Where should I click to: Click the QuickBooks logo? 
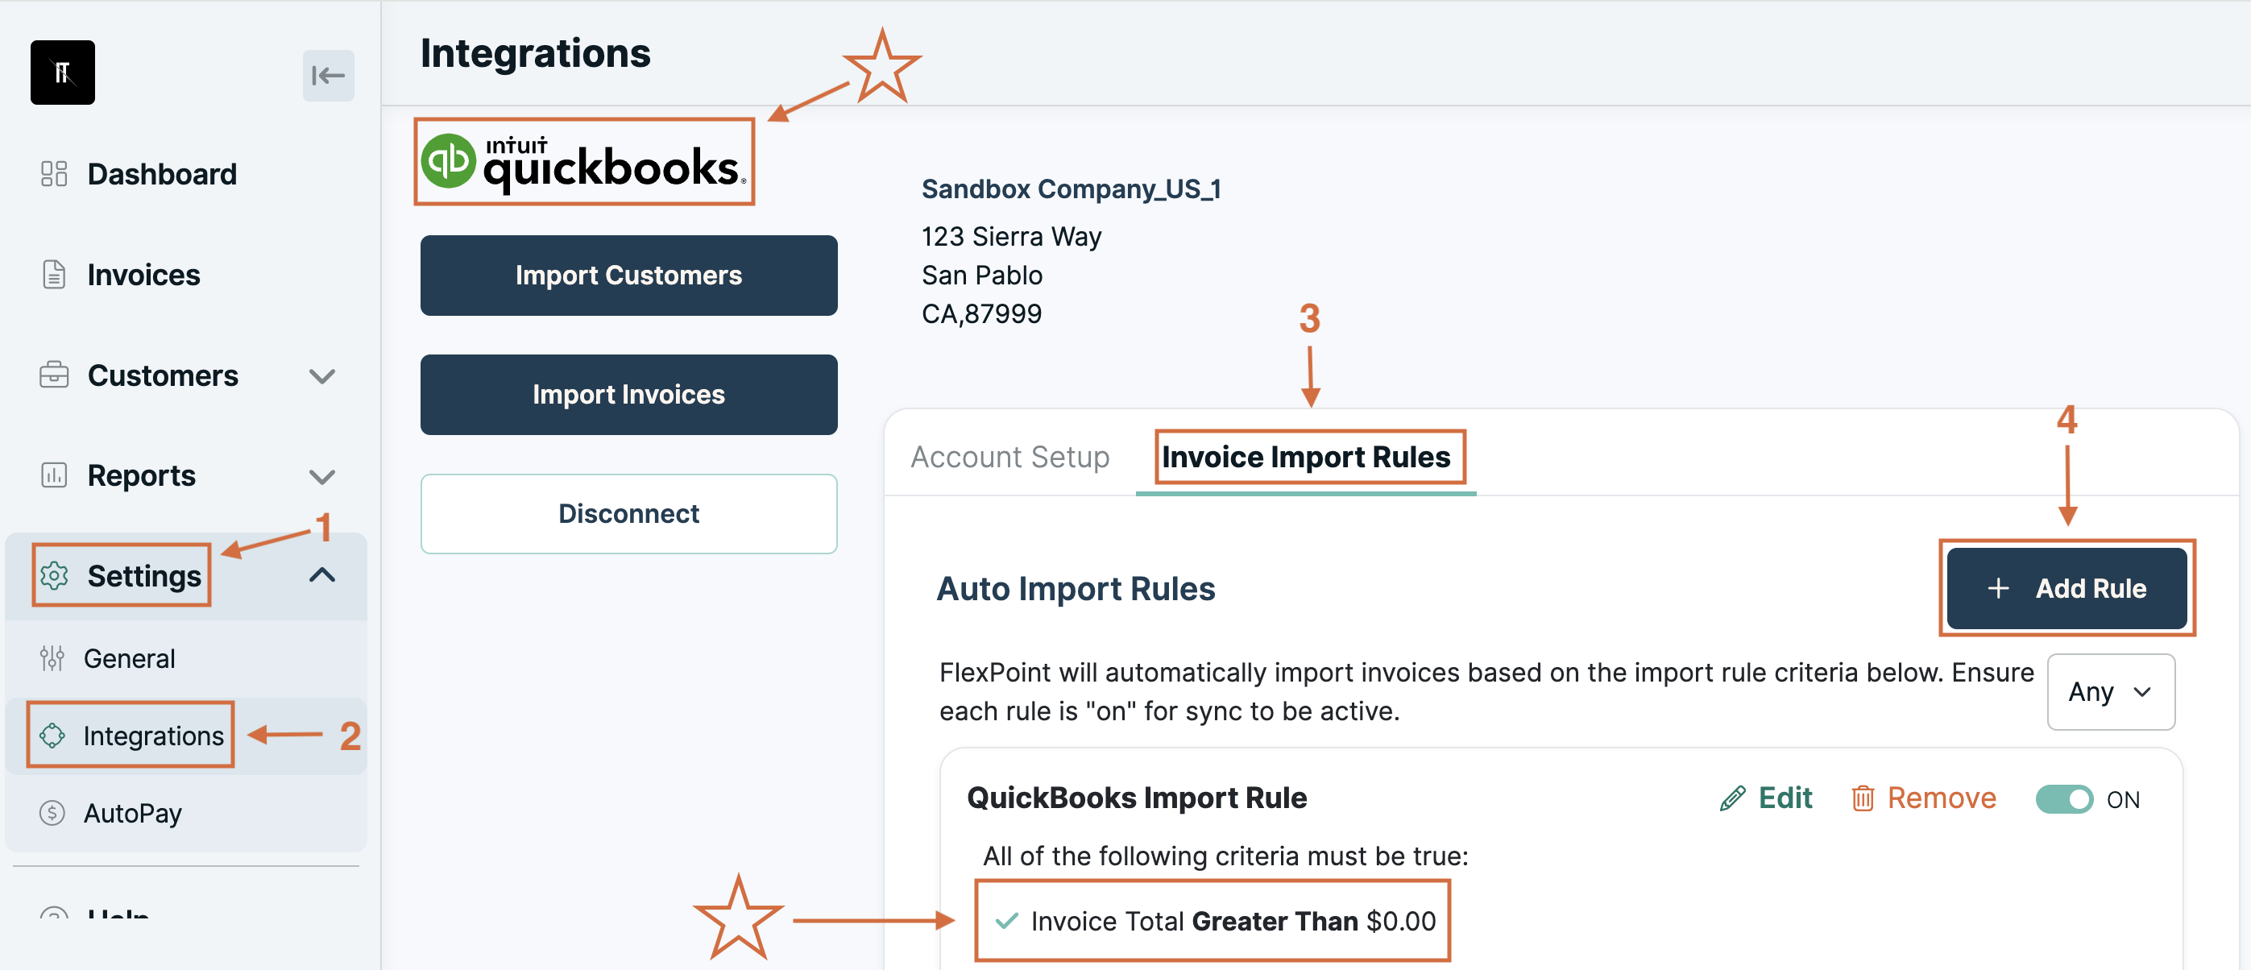[584, 161]
